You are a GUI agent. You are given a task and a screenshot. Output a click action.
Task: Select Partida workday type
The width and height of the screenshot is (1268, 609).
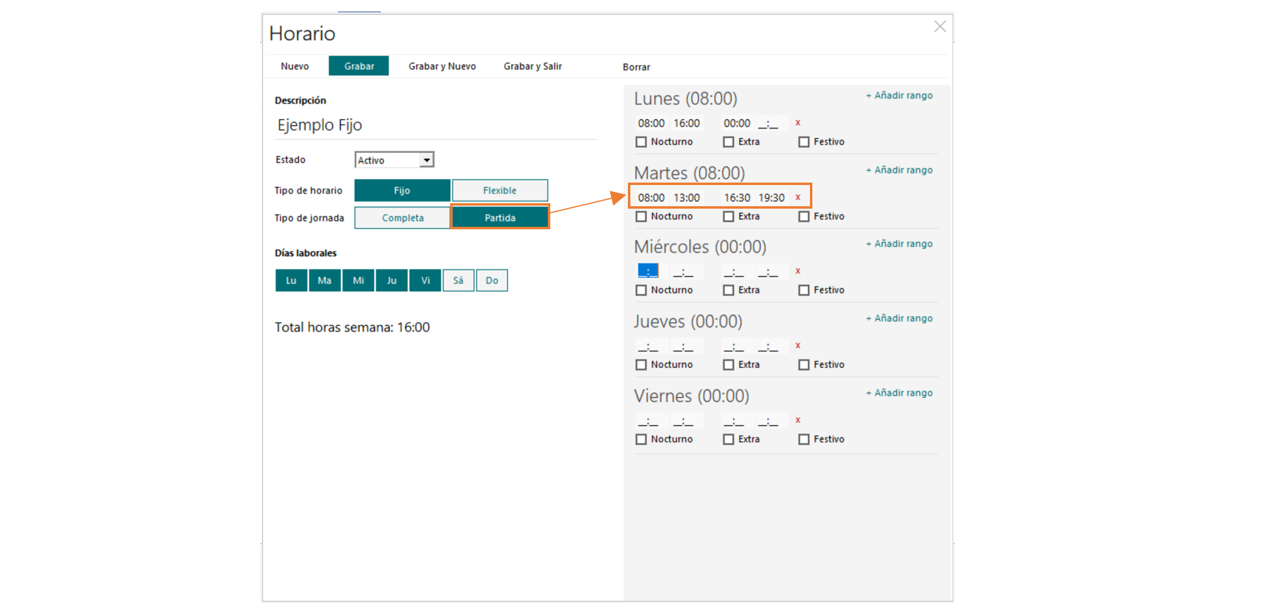click(500, 218)
